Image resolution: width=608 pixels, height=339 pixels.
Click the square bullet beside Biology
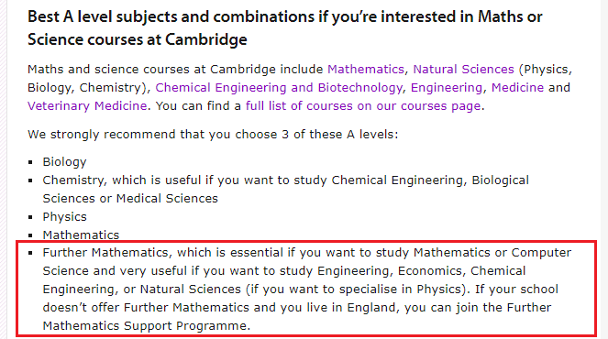click(x=30, y=162)
